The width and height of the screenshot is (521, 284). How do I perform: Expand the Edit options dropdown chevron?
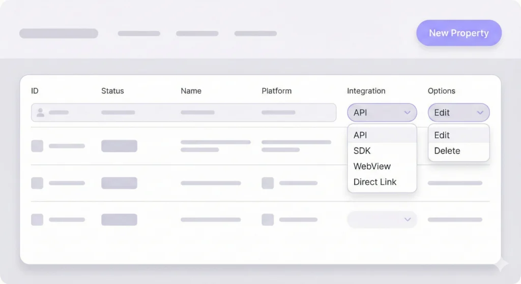(480, 113)
